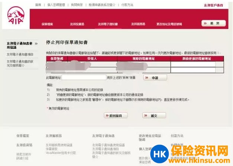Click the 返回前頁 back button
The width and height of the screenshot is (233, 166).
coord(116,115)
